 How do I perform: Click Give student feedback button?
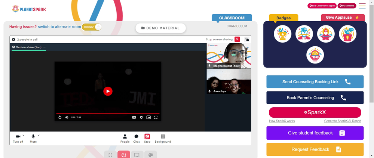[x=315, y=133]
